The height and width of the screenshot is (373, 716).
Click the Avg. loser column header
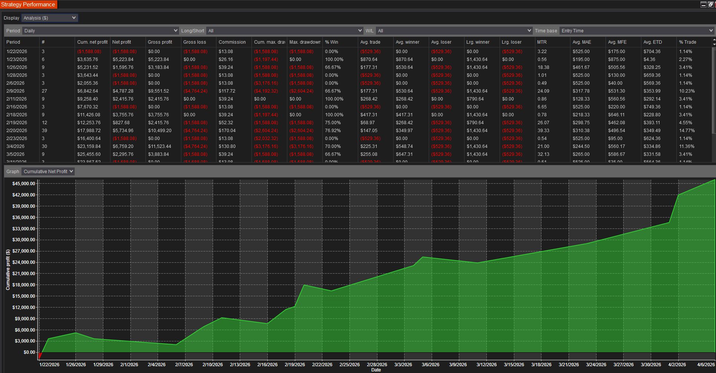[447, 42]
